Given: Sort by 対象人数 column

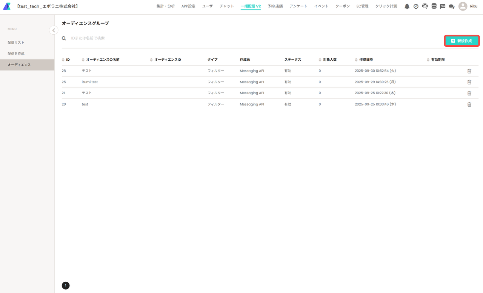Looking at the screenshot, I should pos(328,60).
